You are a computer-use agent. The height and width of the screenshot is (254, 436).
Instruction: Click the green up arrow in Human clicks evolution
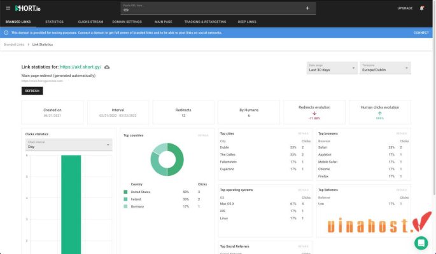379,113
